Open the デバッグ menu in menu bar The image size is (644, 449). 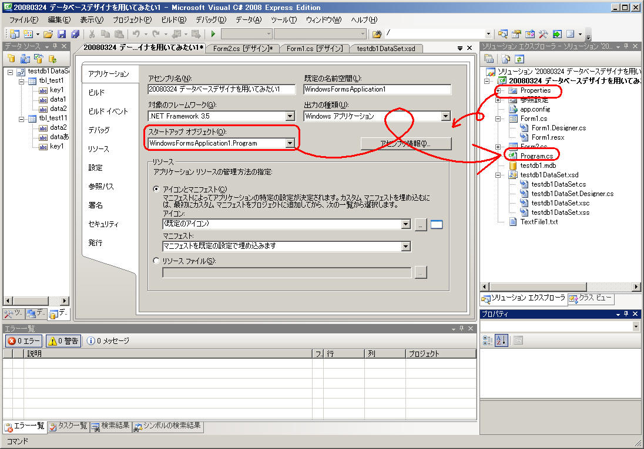(x=210, y=20)
